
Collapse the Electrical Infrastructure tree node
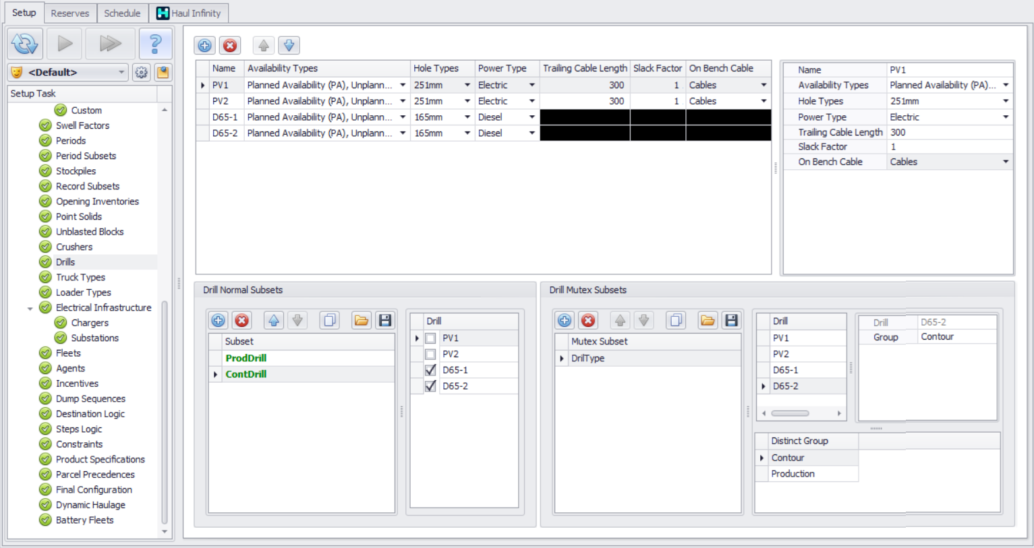point(30,308)
